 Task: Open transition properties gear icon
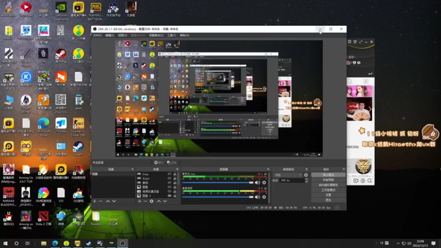pyautogui.click(x=306, y=175)
